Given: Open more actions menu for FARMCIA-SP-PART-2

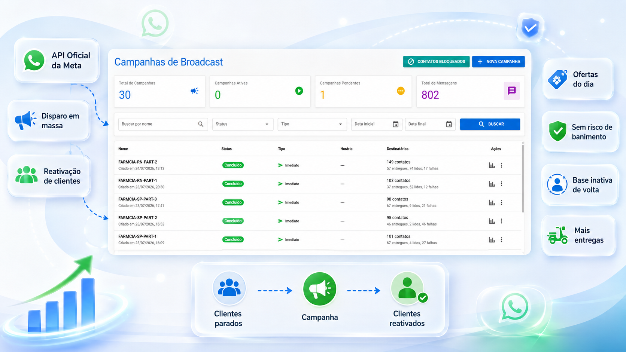Looking at the screenshot, I should (x=502, y=221).
